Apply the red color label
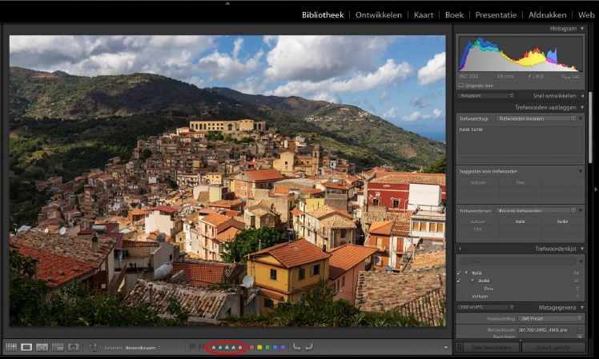Image resolution: width=599 pixels, height=359 pixels. pos(251,347)
